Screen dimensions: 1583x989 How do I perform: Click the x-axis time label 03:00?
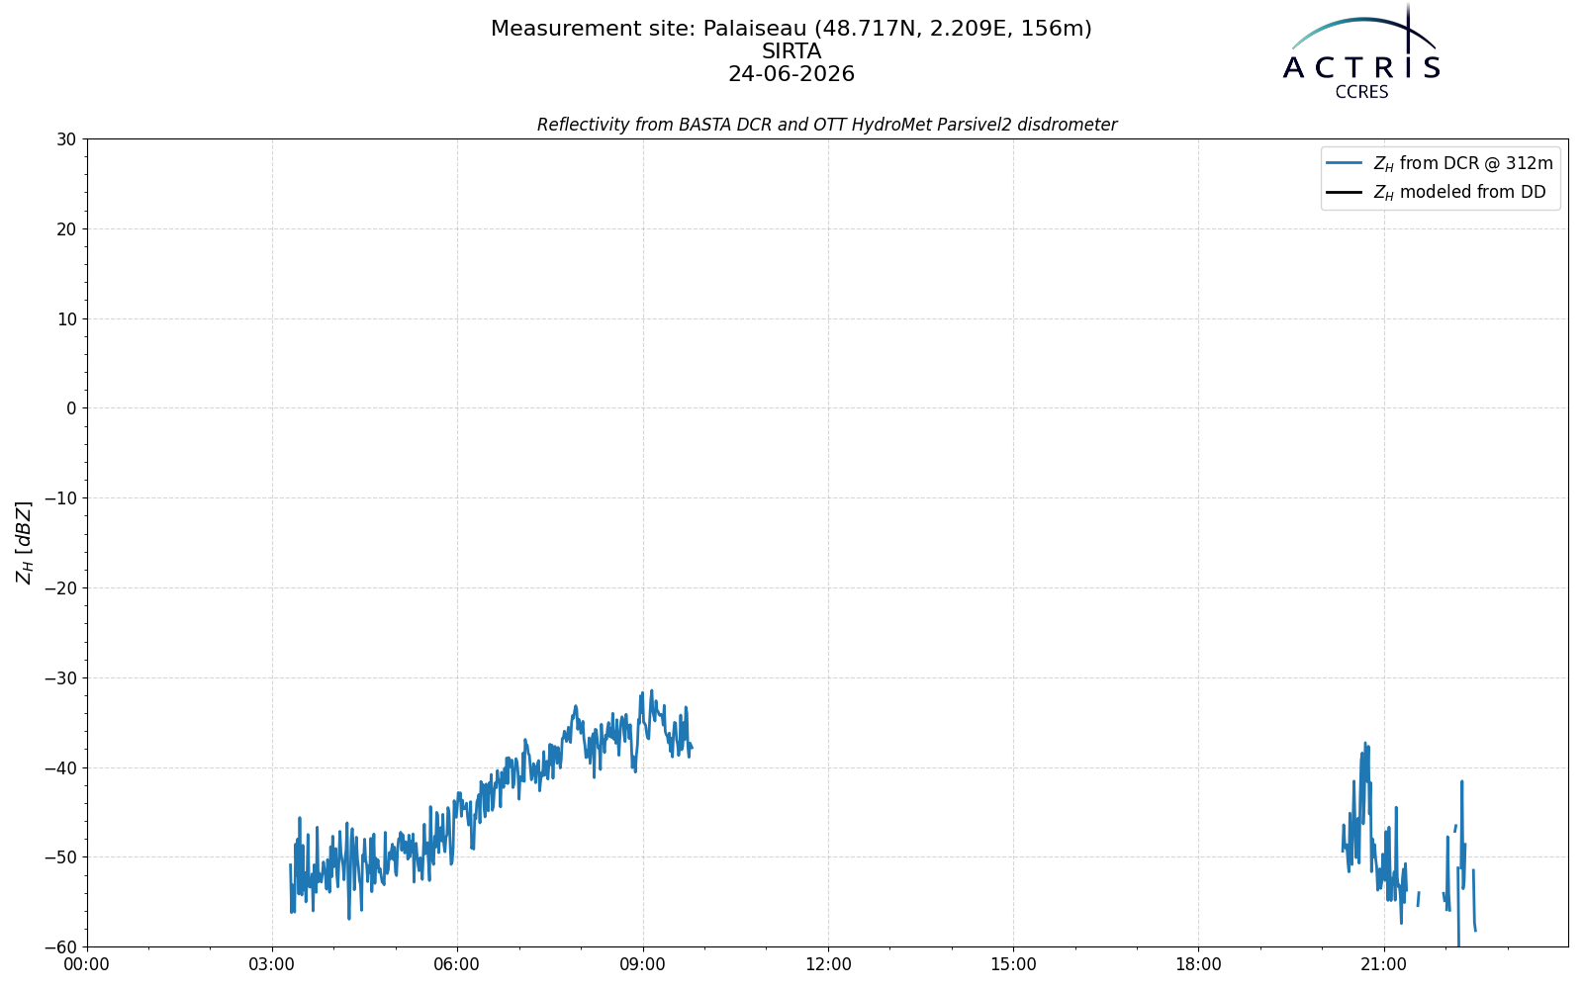pyautogui.click(x=272, y=965)
